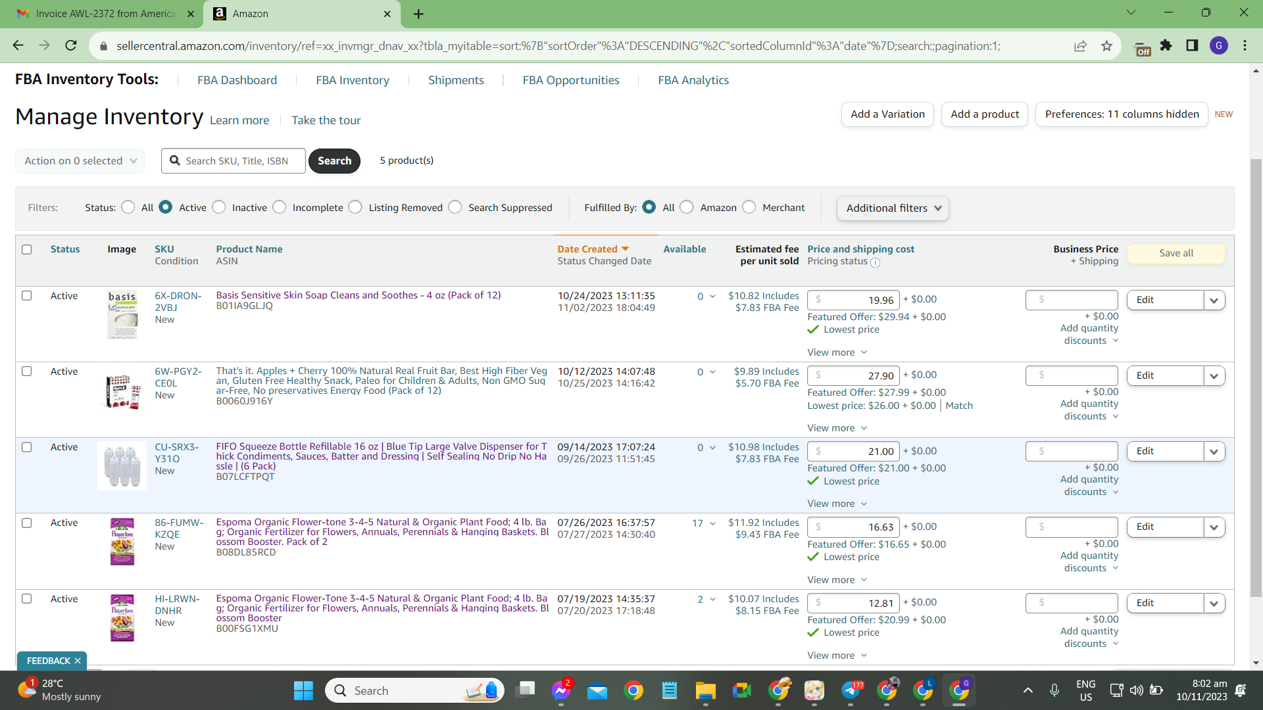Expand Add quantity discounts for Basis Soap
Viewport: 1263px width, 710px height.
pyautogui.click(x=1090, y=334)
